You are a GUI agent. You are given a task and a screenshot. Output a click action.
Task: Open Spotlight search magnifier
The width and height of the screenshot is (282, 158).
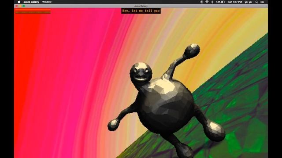click(256, 2)
